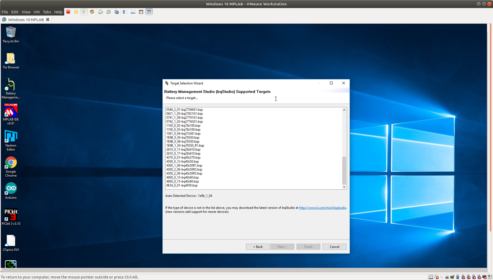Select 1E9B_0_06-bq78350.bqz target
The height and width of the screenshot is (280, 493).
point(183,142)
